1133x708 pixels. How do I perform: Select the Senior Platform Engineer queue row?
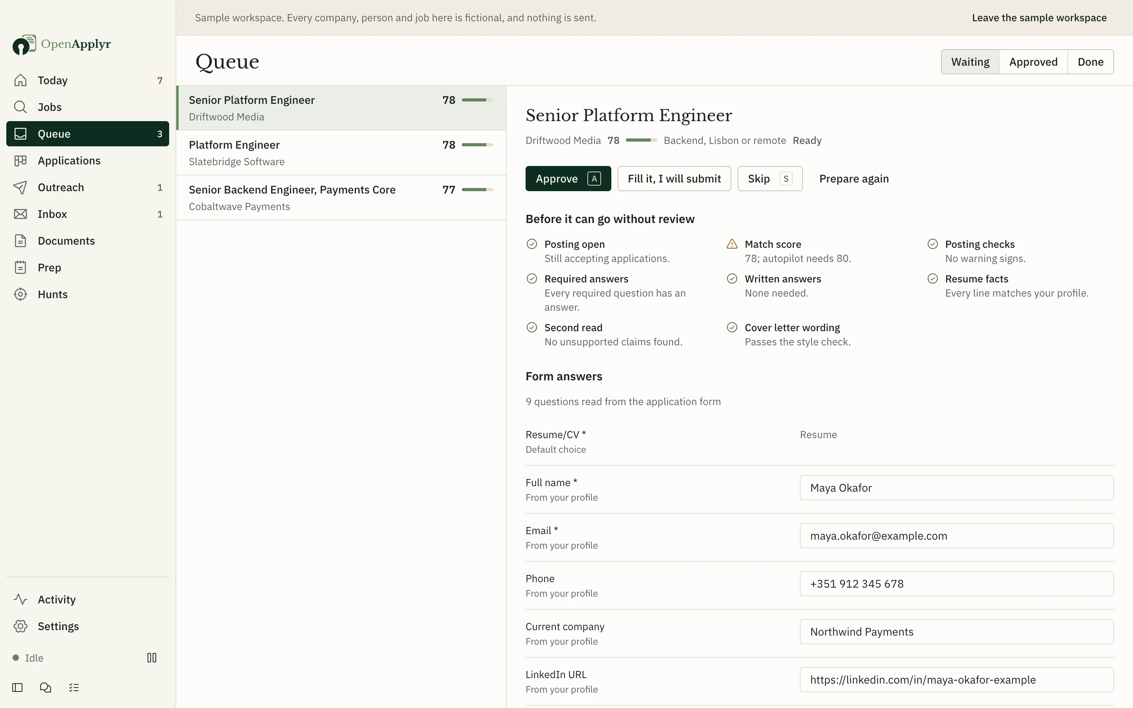tap(341, 108)
